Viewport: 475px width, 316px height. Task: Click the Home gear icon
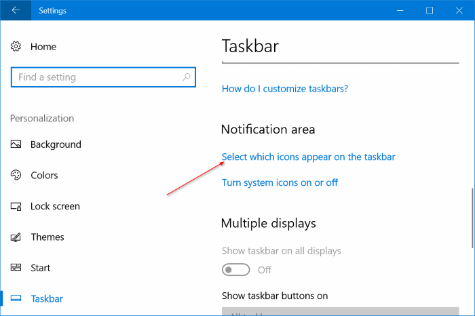[x=16, y=46]
